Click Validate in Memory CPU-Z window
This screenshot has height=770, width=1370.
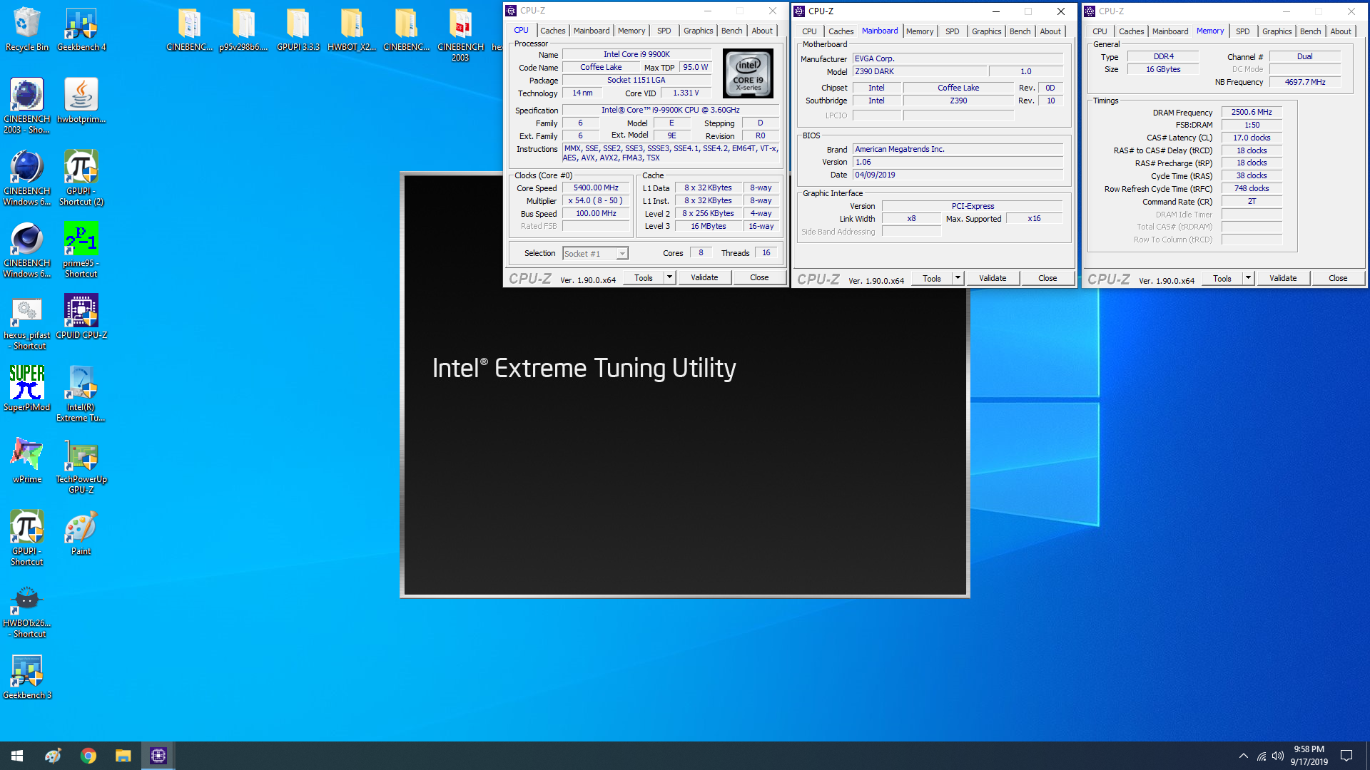point(1283,278)
